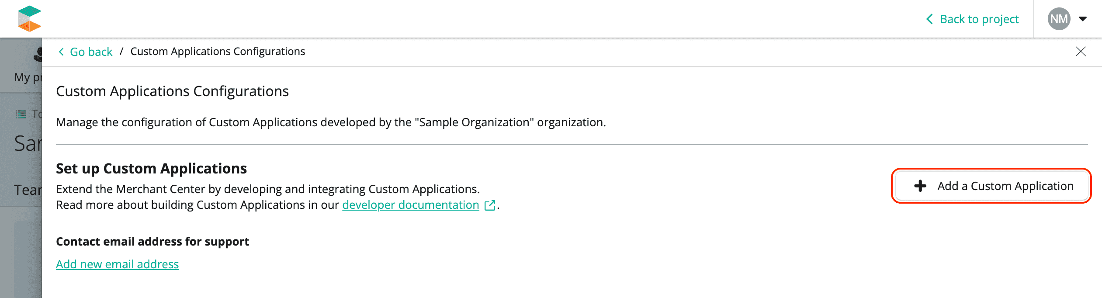The width and height of the screenshot is (1102, 298).
Task: Click the chevron beside Back to project
Action: (929, 19)
